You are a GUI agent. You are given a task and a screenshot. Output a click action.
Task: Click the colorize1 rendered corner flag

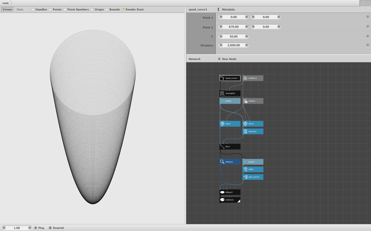(239, 201)
